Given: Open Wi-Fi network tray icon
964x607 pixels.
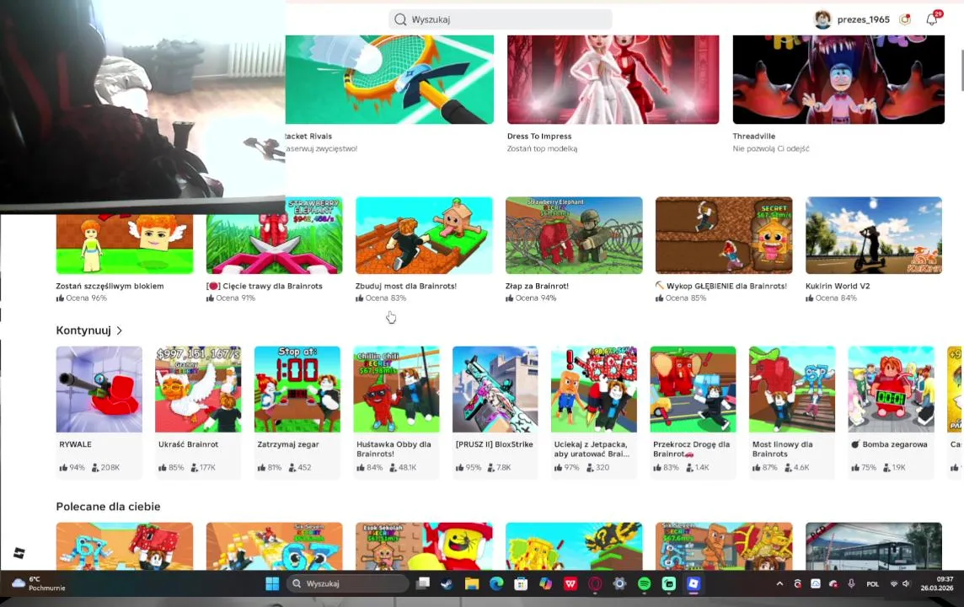Looking at the screenshot, I should [894, 583].
